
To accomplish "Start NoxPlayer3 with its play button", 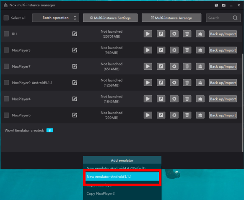I will [148, 50].
